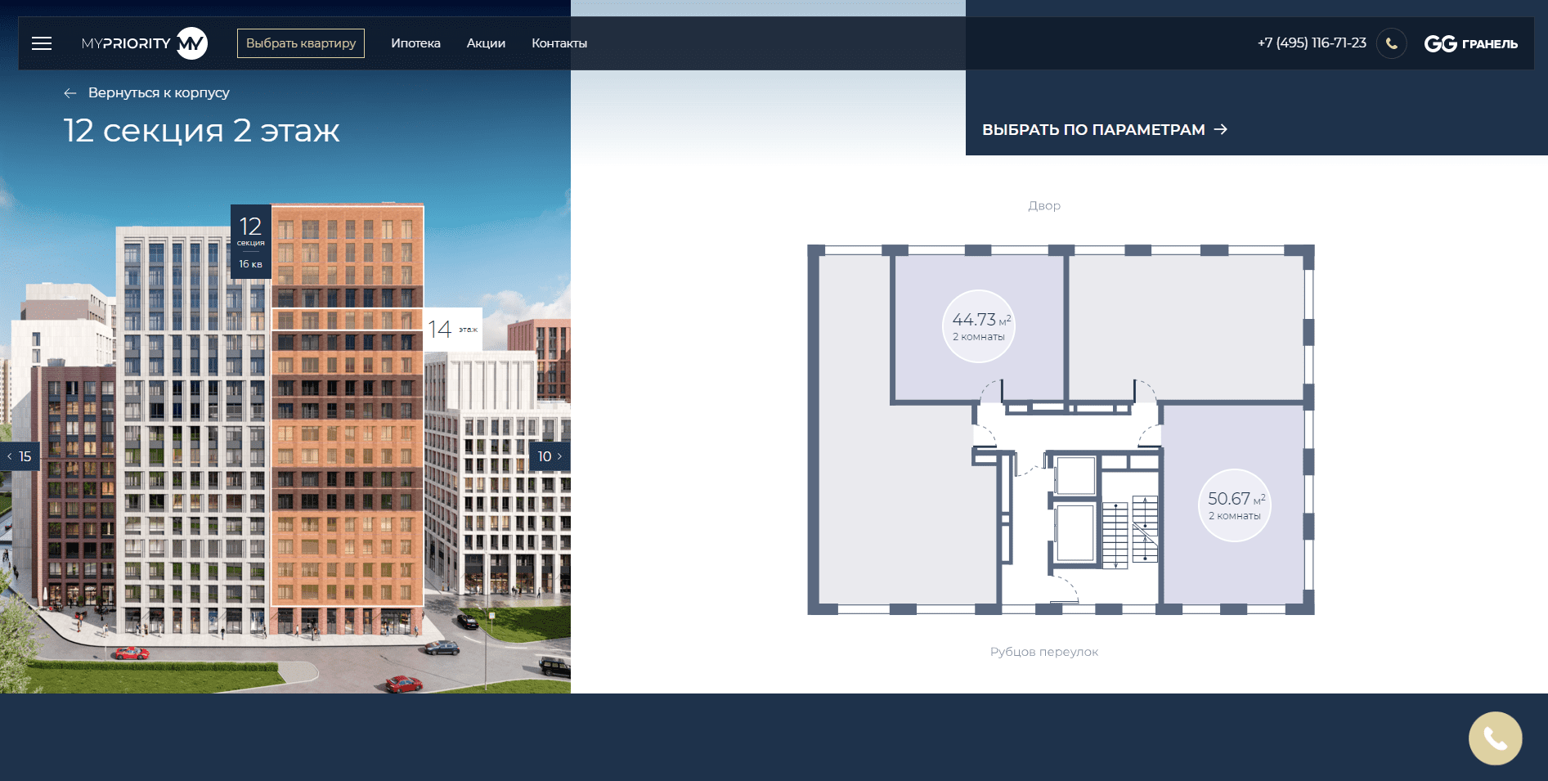Click the MyPriority logo
This screenshot has width=1548, height=781.
coord(144,43)
